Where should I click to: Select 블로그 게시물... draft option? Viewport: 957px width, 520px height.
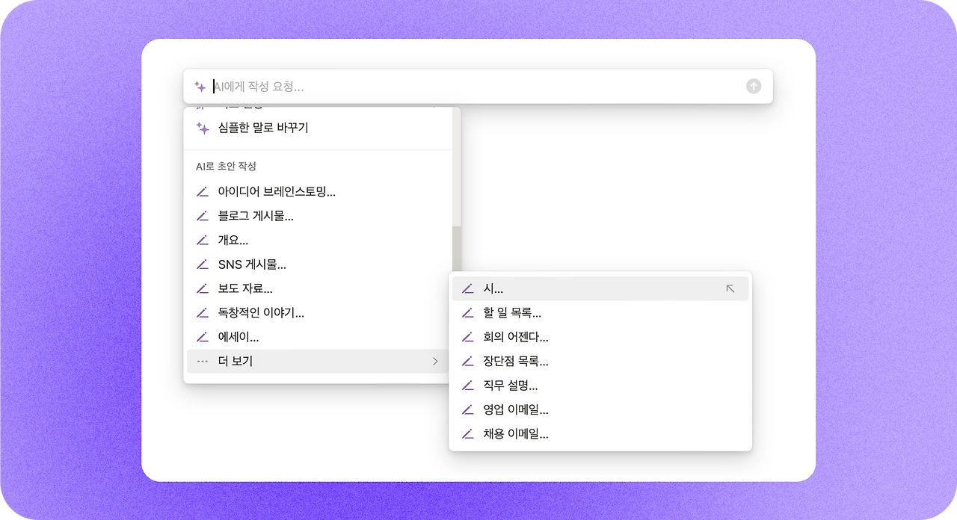click(x=318, y=216)
